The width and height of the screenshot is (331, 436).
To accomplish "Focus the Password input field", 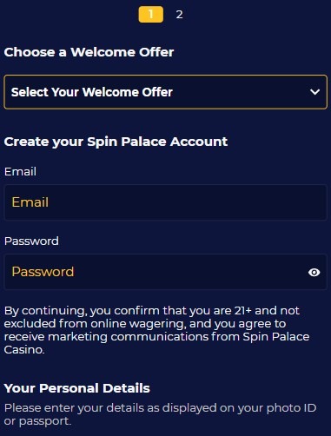I will click(166, 272).
